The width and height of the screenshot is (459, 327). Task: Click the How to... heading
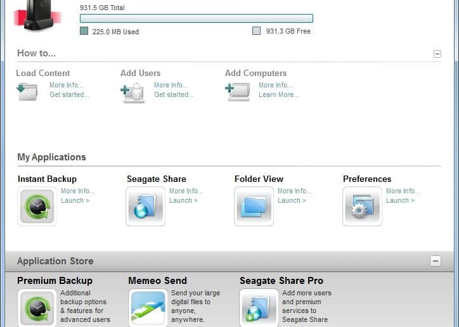(x=36, y=53)
